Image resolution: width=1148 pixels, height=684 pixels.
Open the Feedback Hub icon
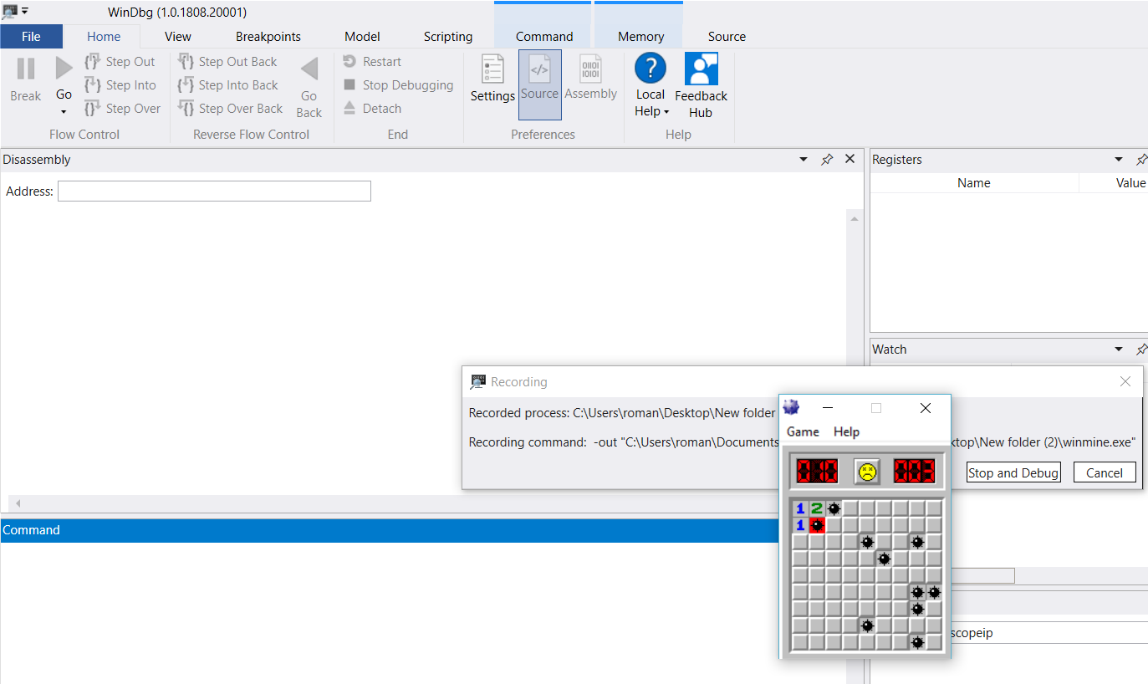[x=702, y=69]
